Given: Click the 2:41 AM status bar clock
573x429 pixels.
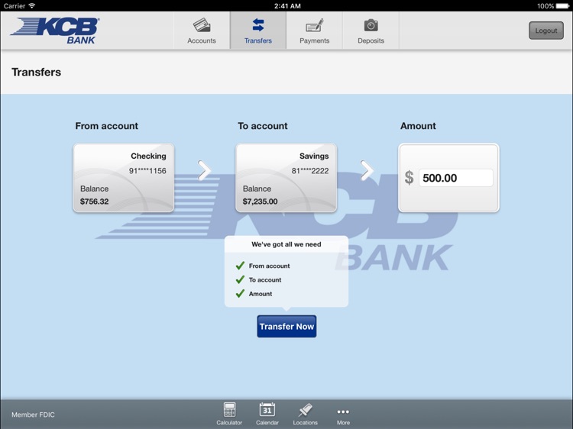Looking at the screenshot, I should click(x=287, y=6).
